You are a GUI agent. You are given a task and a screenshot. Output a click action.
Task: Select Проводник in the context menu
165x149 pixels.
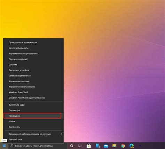tap(32, 116)
